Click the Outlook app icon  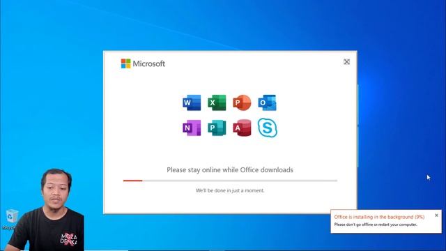pos(268,102)
